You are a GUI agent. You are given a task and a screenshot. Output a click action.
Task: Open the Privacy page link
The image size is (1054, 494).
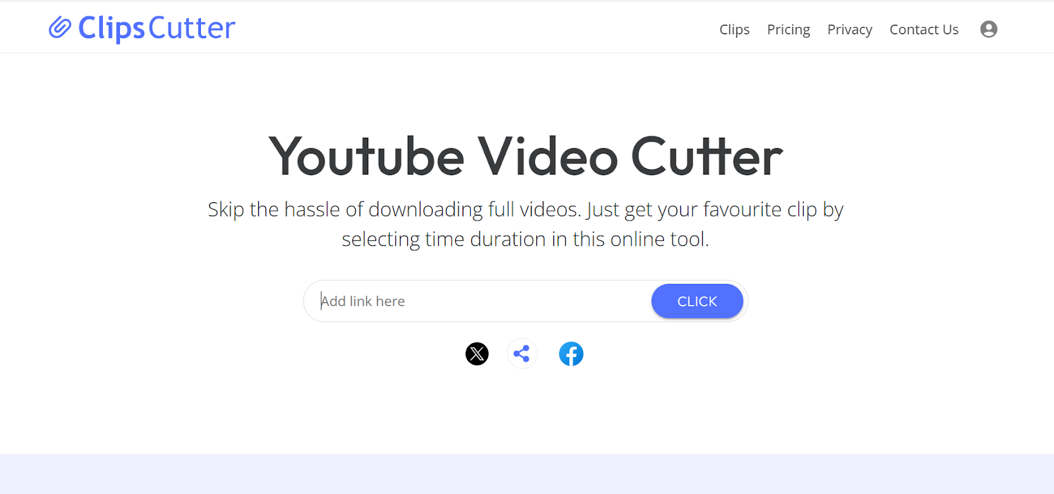pos(850,30)
